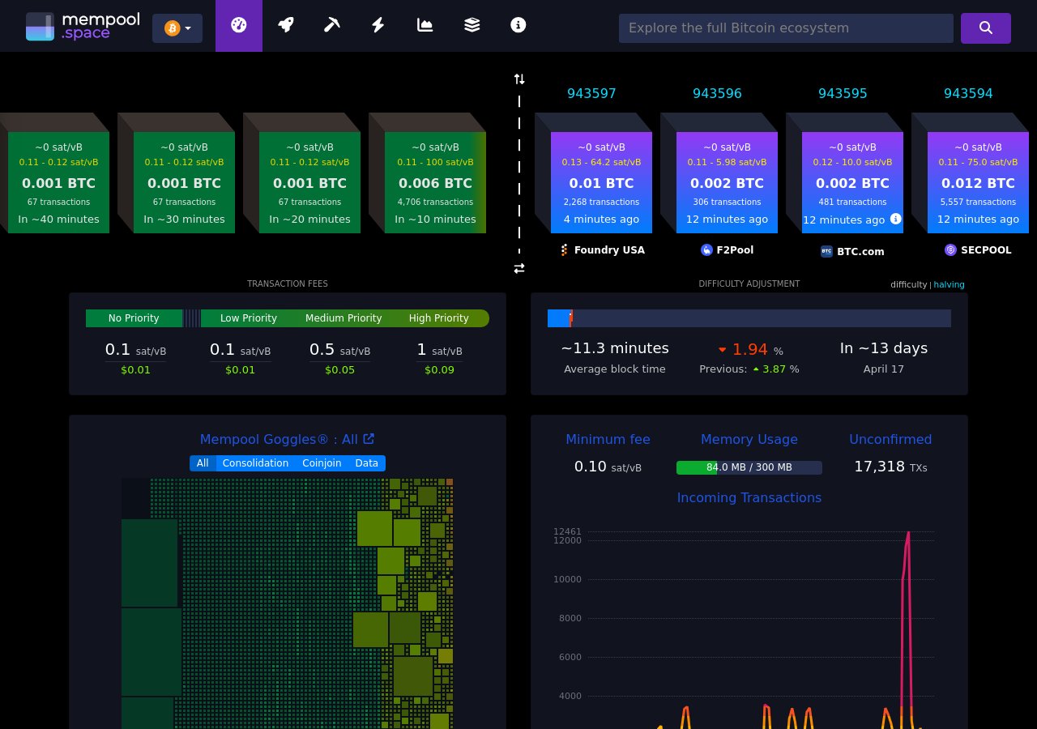Click the info tooltip on the BTC.com block
The width and height of the screenshot is (1037, 729).
click(x=895, y=219)
